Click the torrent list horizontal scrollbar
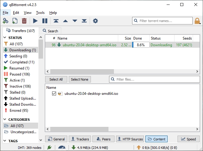 point(82,71)
